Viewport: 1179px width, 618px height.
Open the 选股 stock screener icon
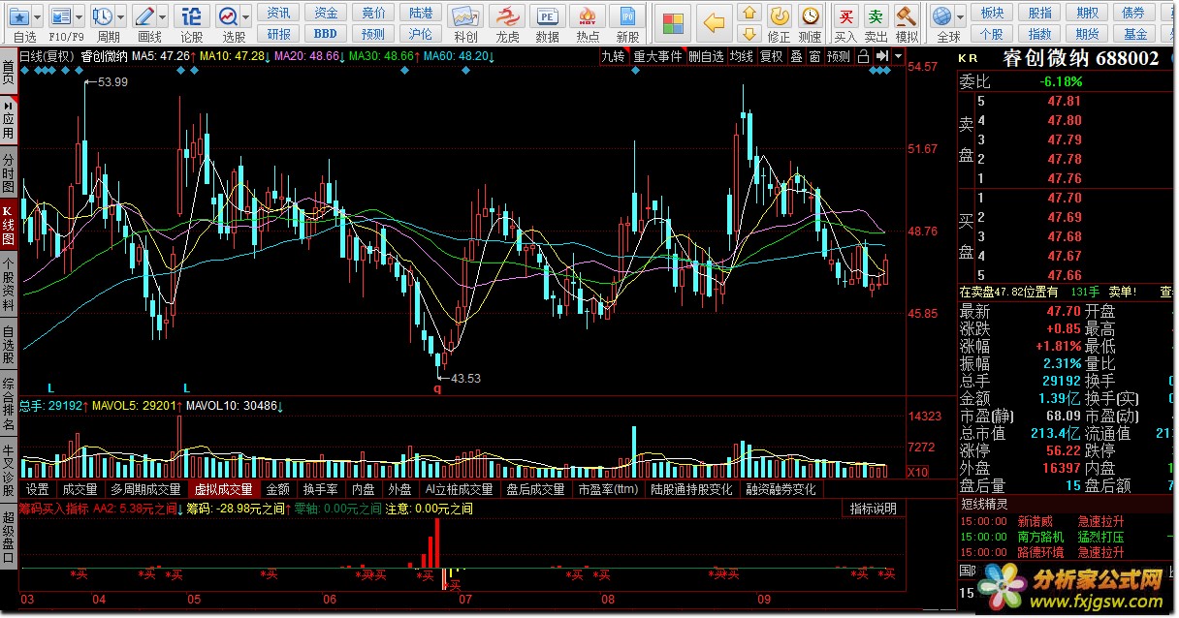coord(228,16)
